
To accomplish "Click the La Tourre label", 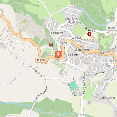I will coord(57,33).
